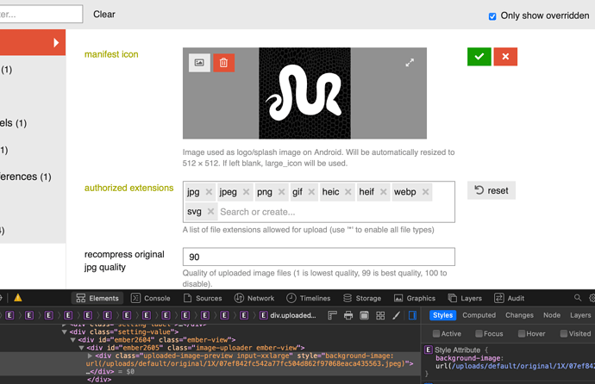This screenshot has width=595, height=384.
Task: Click the print media styles icon
Action: [348, 315]
